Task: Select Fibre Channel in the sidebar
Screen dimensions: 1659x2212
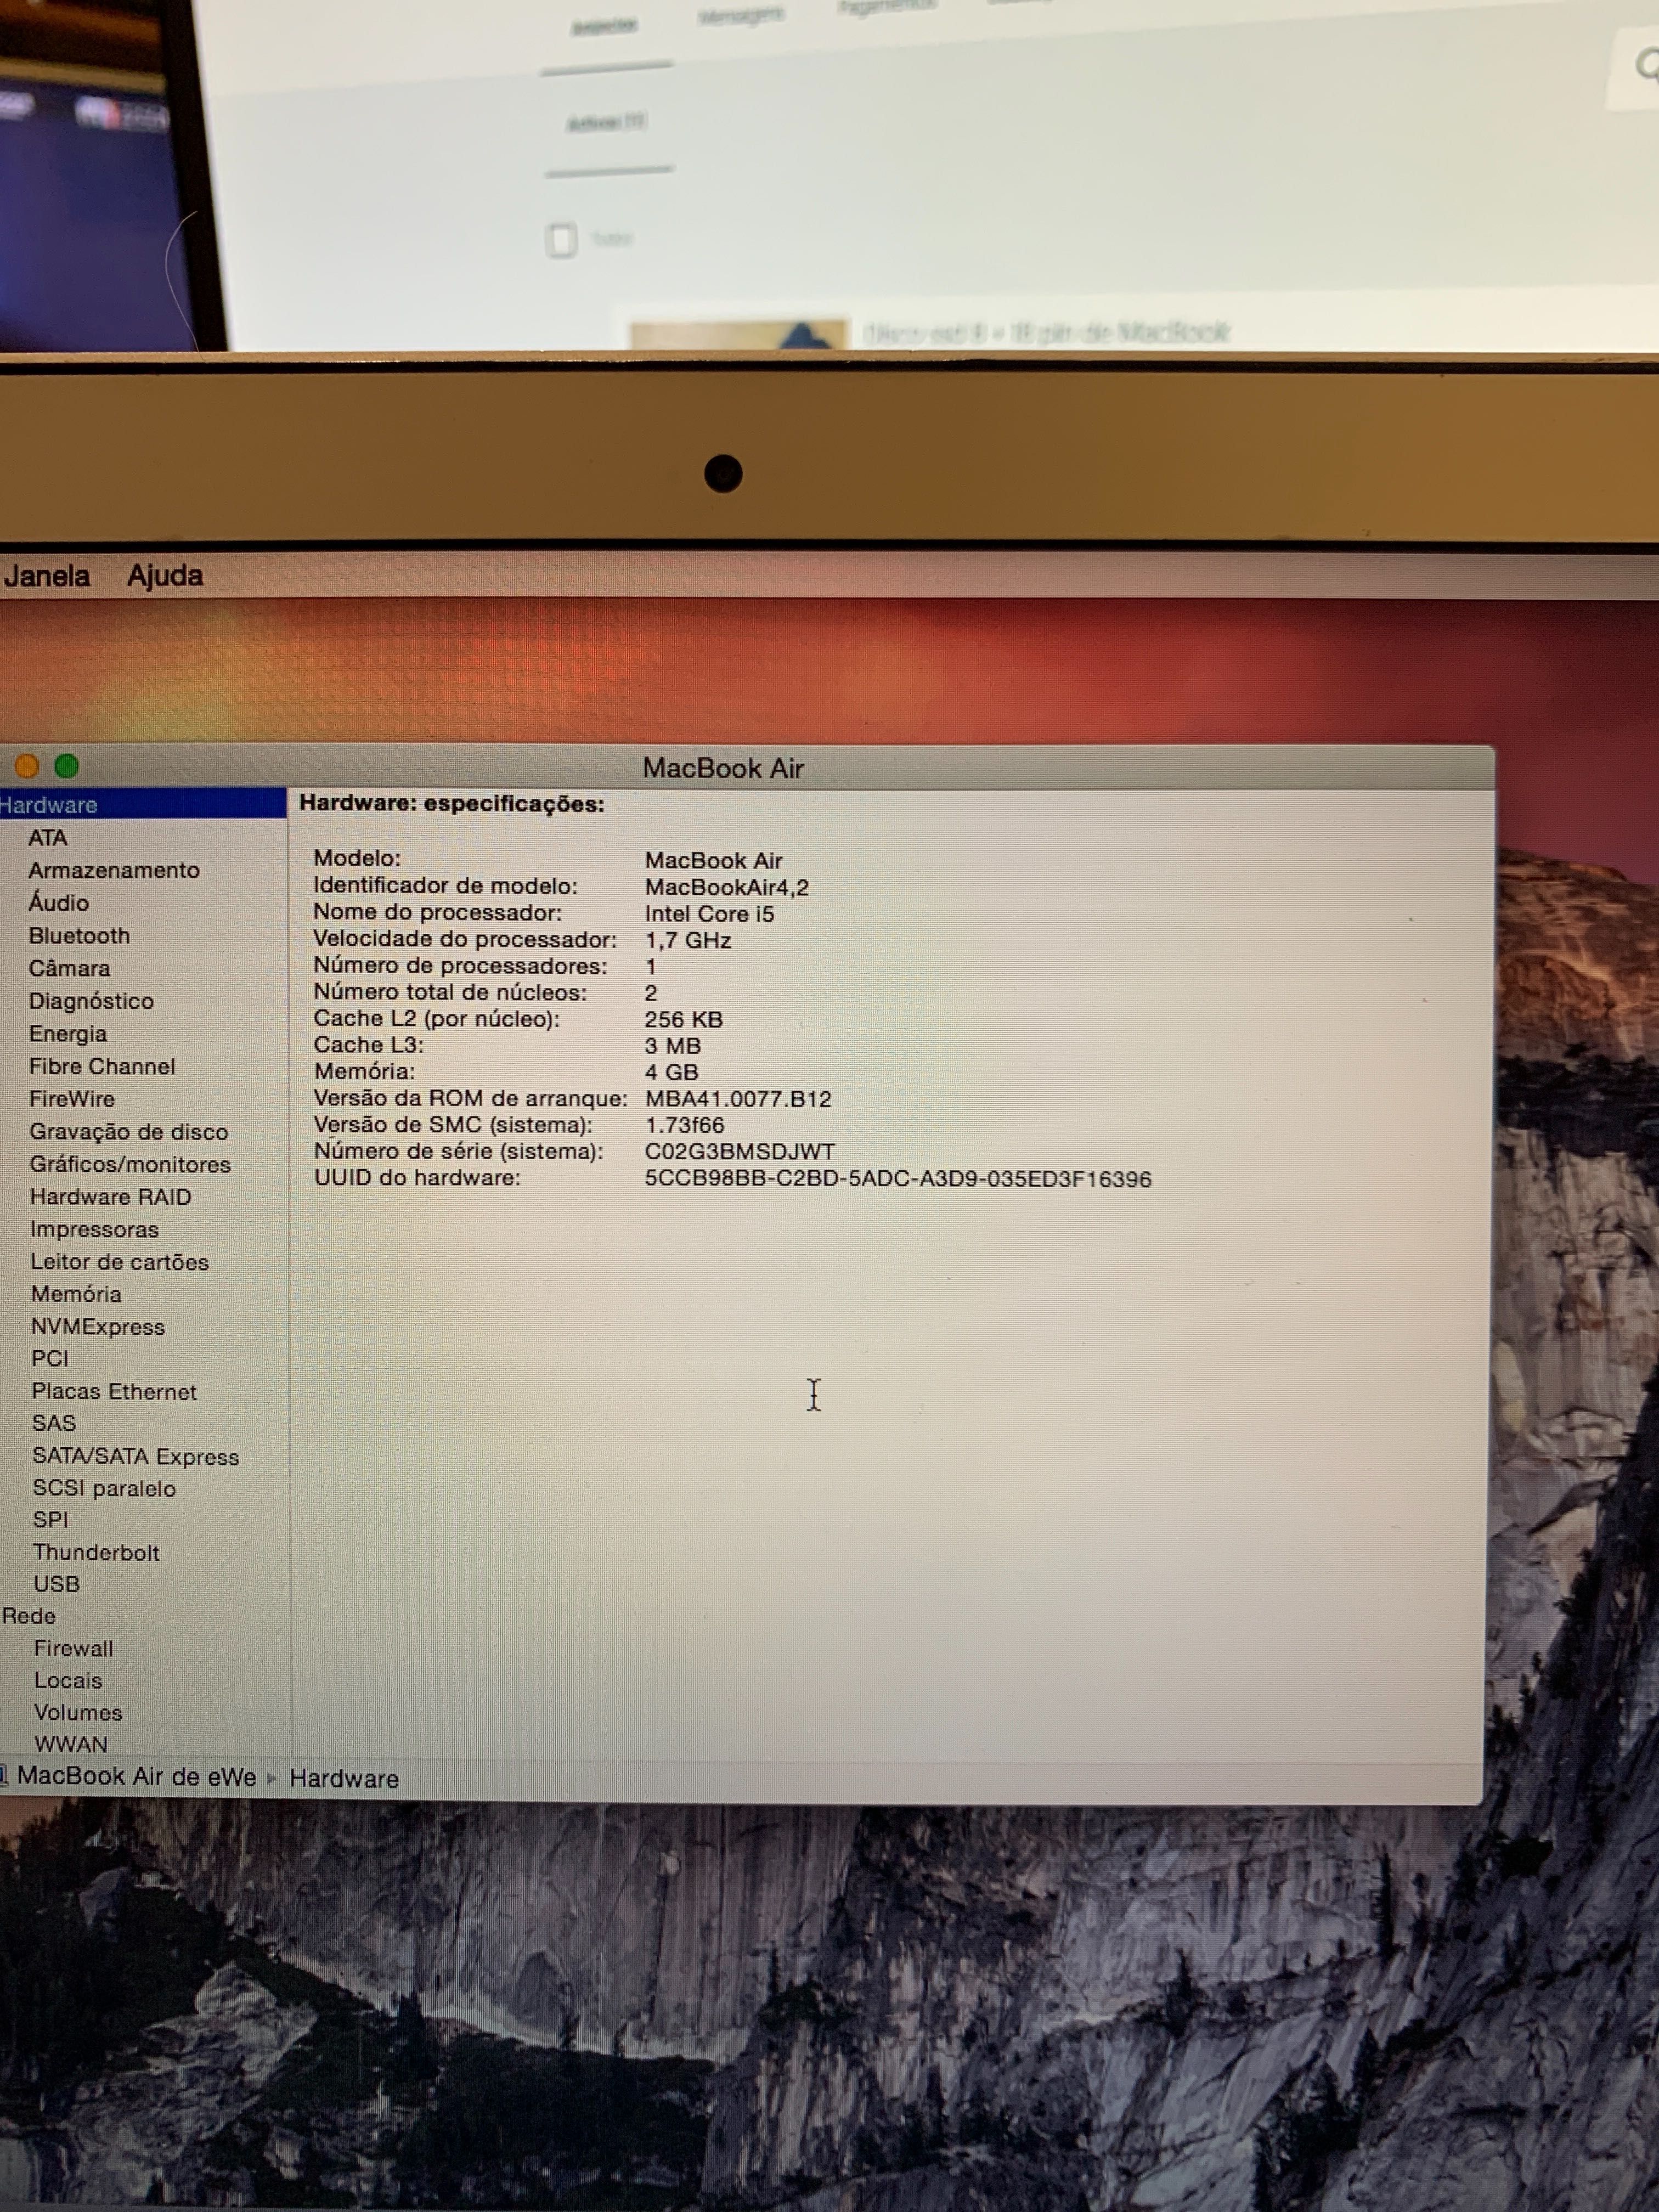Action: tap(102, 1066)
